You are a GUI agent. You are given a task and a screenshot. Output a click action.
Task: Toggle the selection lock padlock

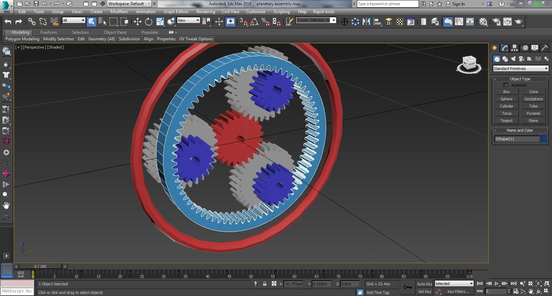pyautogui.click(x=265, y=284)
